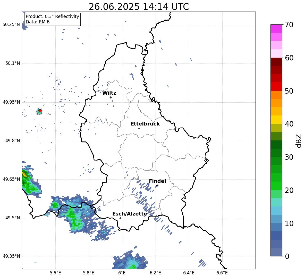Click the cross marker below Esch/Alzette
This screenshot has height=278, width=305.
pos(120,218)
